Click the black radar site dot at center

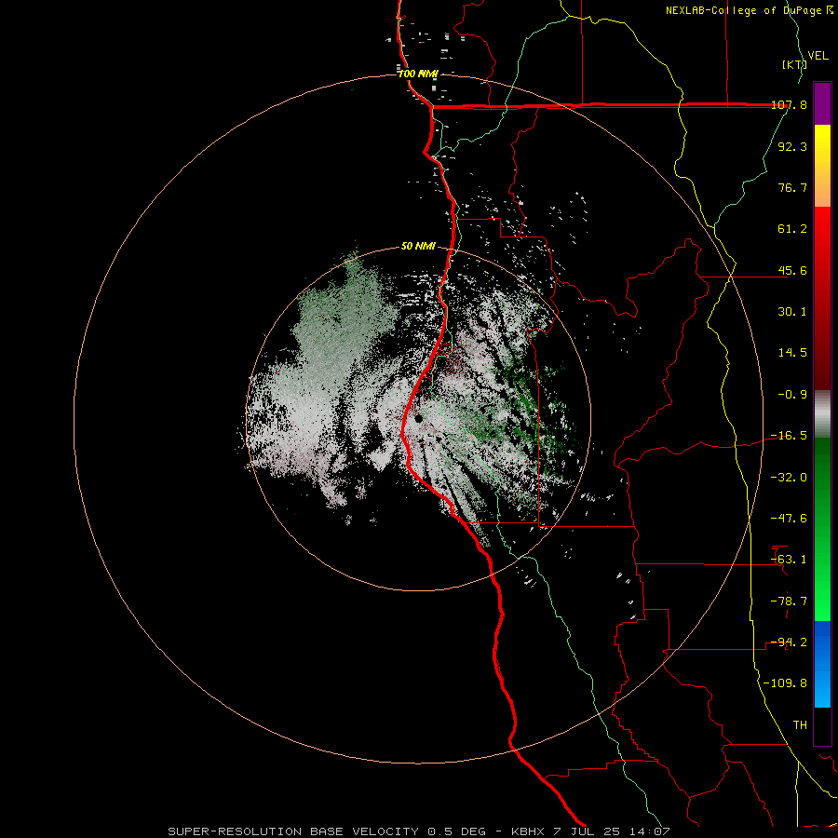(x=418, y=419)
